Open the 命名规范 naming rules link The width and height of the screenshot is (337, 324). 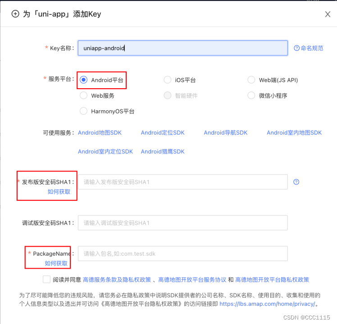click(x=312, y=48)
